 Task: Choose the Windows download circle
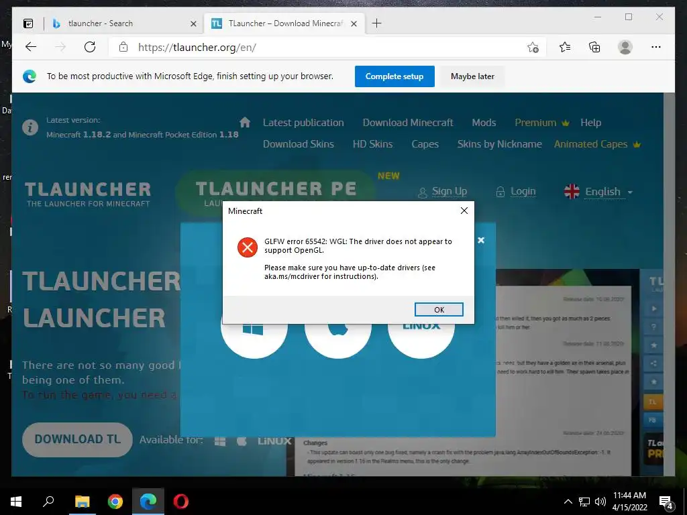coord(254,338)
